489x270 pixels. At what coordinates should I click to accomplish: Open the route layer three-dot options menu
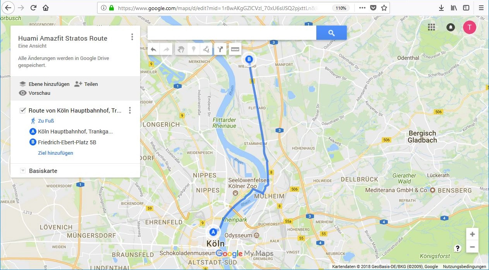[130, 111]
